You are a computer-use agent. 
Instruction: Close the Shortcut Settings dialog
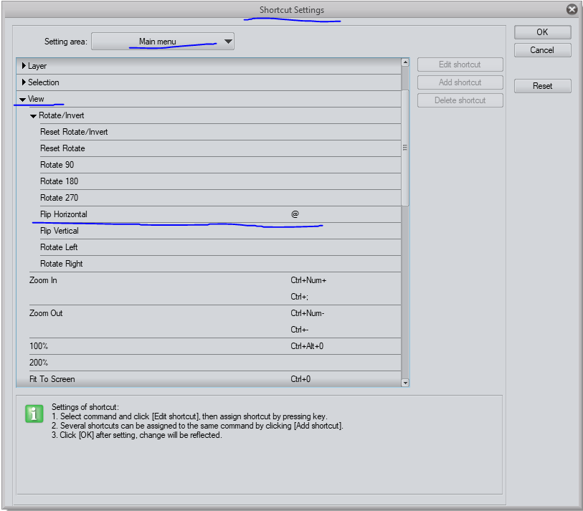[x=572, y=9]
